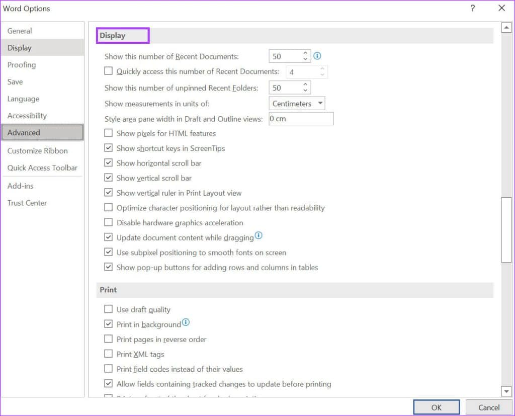Viewport: 515px width, 416px height.
Task: Select the Customize Ribbon category
Action: pos(37,150)
